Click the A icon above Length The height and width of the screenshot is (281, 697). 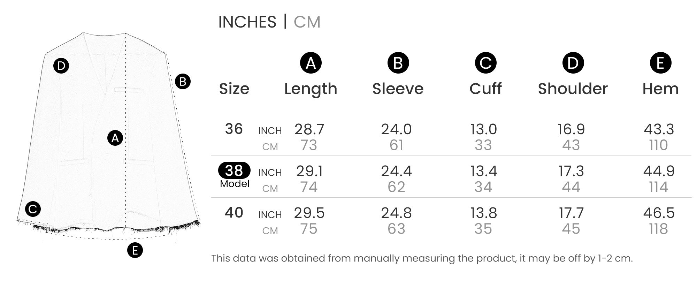click(311, 63)
